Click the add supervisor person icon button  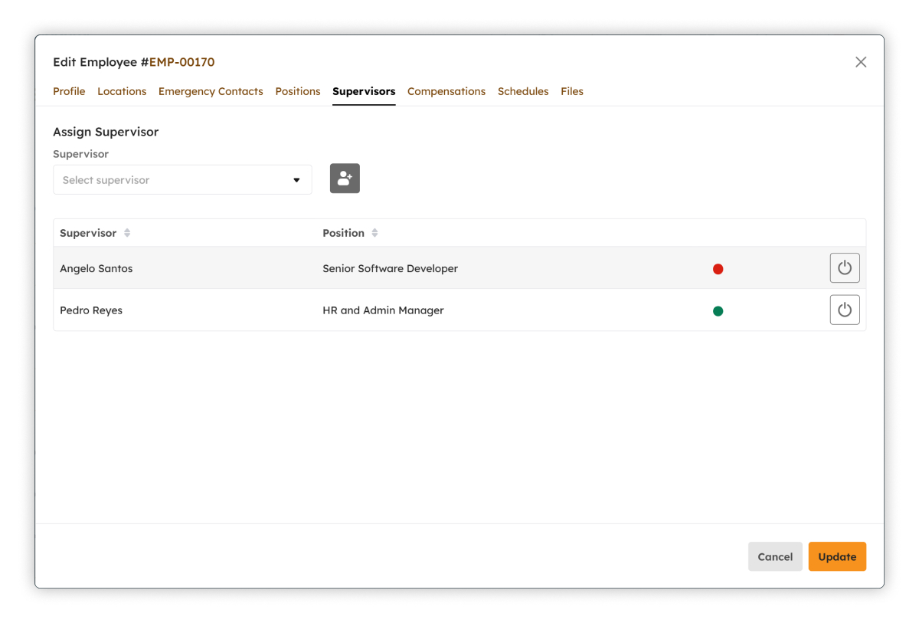coord(345,179)
